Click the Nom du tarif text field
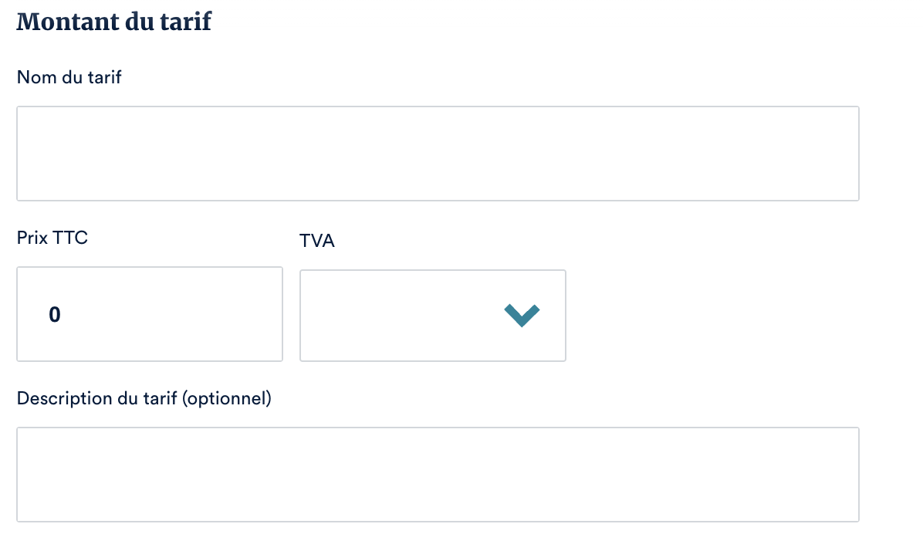This screenshot has height=551, width=923. [438, 154]
